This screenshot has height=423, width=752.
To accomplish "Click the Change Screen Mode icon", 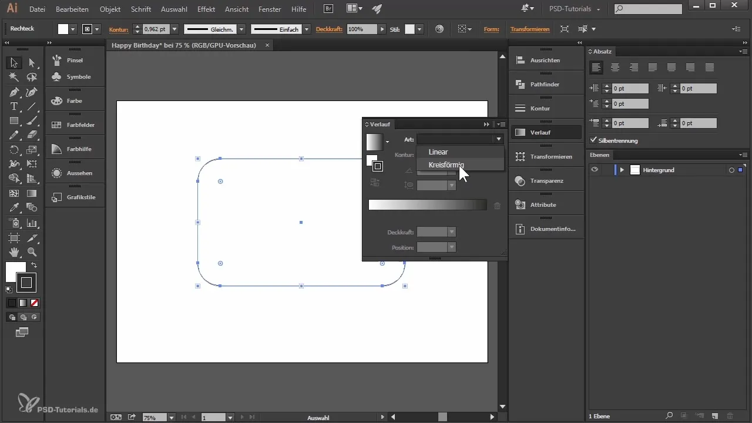I will 22,333.
